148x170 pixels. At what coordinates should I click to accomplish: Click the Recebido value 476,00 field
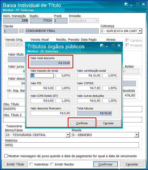point(129,96)
